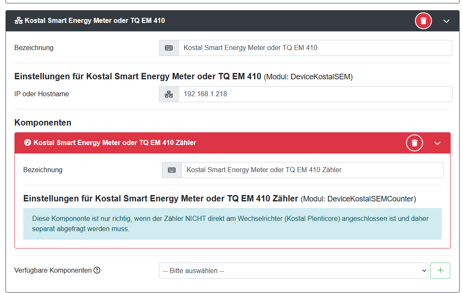Click the gauge icon in Zähler header
The height and width of the screenshot is (293, 463).
click(x=28, y=143)
